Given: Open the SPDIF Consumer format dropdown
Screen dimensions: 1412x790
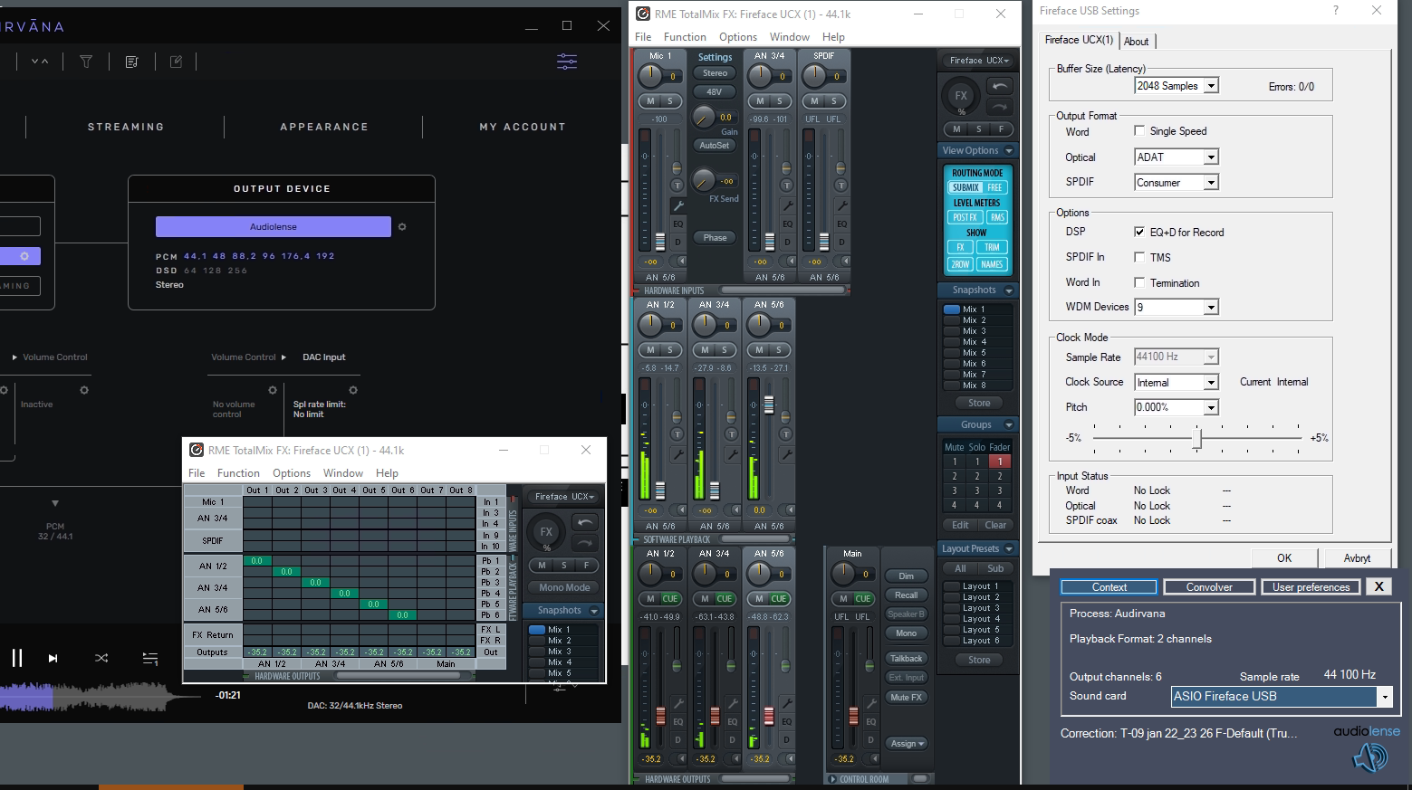Looking at the screenshot, I should [1177, 182].
